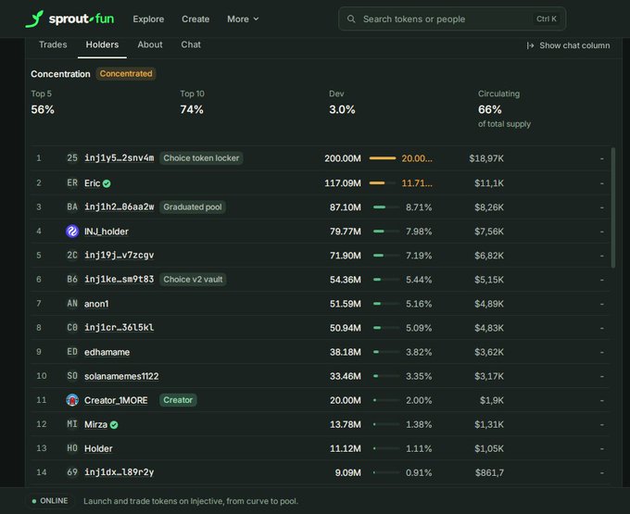Open Holder profile
630x514 pixels.
tap(98, 448)
